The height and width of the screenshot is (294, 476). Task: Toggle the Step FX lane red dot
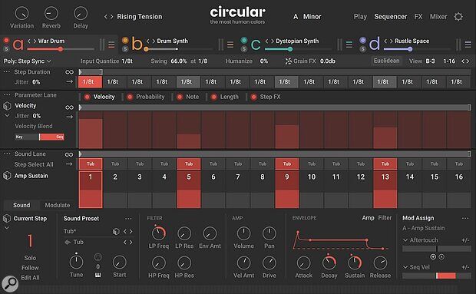coord(254,97)
